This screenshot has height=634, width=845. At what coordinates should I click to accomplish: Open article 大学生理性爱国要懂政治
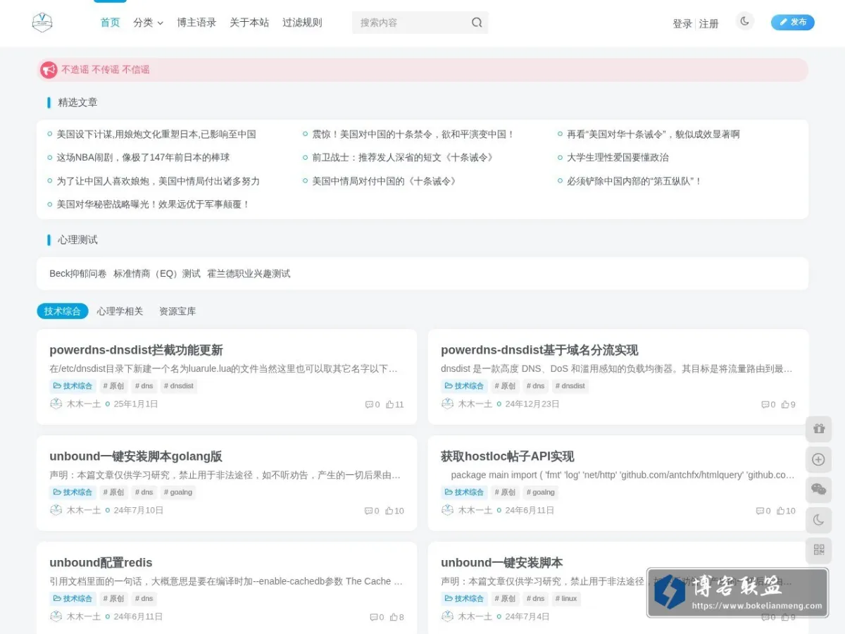[618, 157]
